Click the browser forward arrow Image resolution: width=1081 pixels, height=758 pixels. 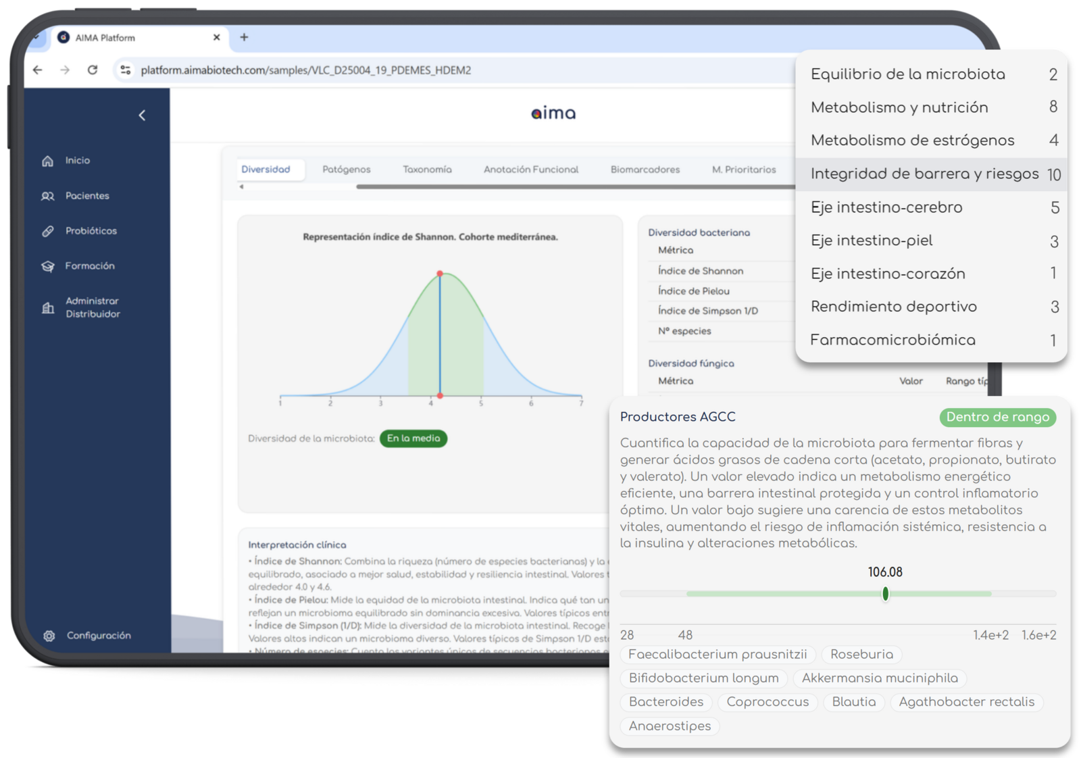(65, 70)
